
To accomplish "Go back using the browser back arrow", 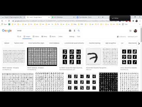I will 2,21.
